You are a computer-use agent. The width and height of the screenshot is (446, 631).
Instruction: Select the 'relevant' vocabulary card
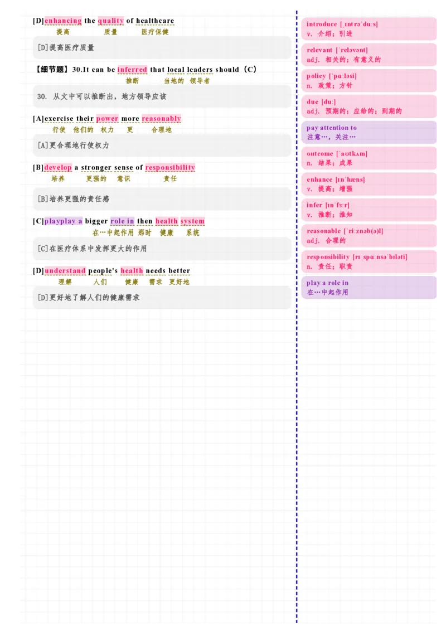point(369,55)
